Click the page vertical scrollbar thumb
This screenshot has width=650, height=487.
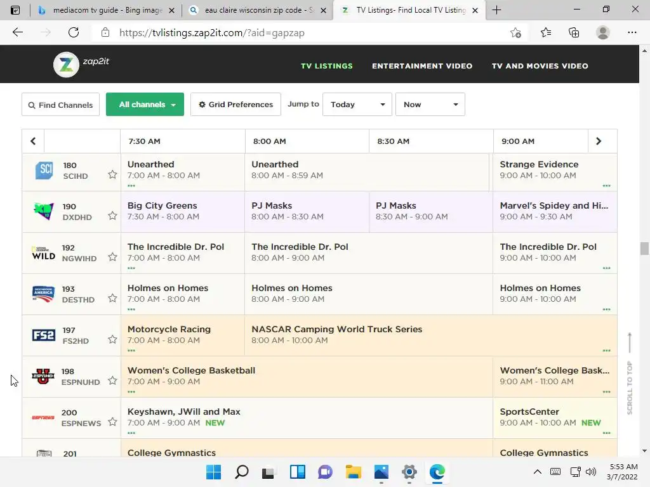click(x=644, y=249)
